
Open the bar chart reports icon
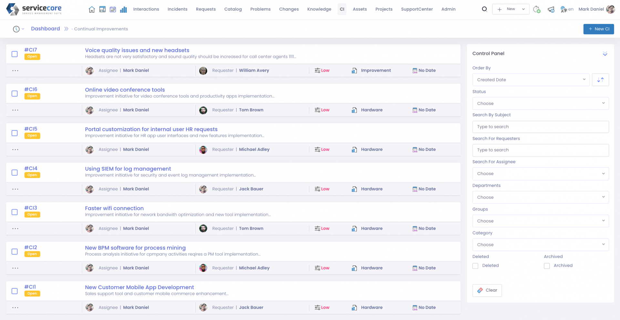(123, 9)
